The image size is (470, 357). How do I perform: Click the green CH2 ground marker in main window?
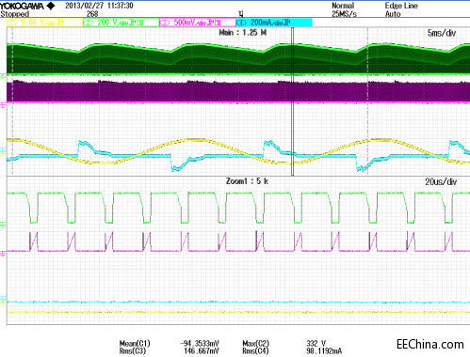(x=3, y=75)
